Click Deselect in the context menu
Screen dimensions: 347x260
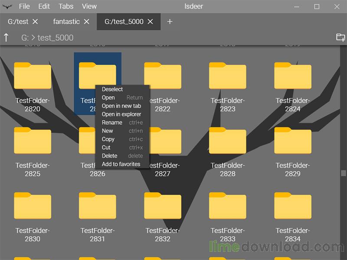pyautogui.click(x=112, y=89)
